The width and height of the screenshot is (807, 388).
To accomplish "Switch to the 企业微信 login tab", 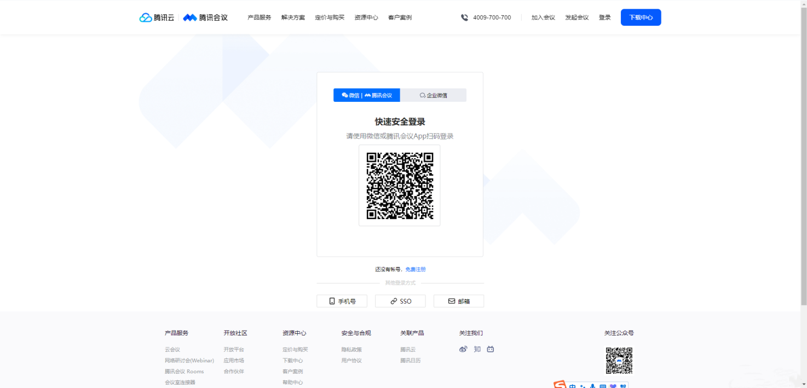I will (x=433, y=95).
